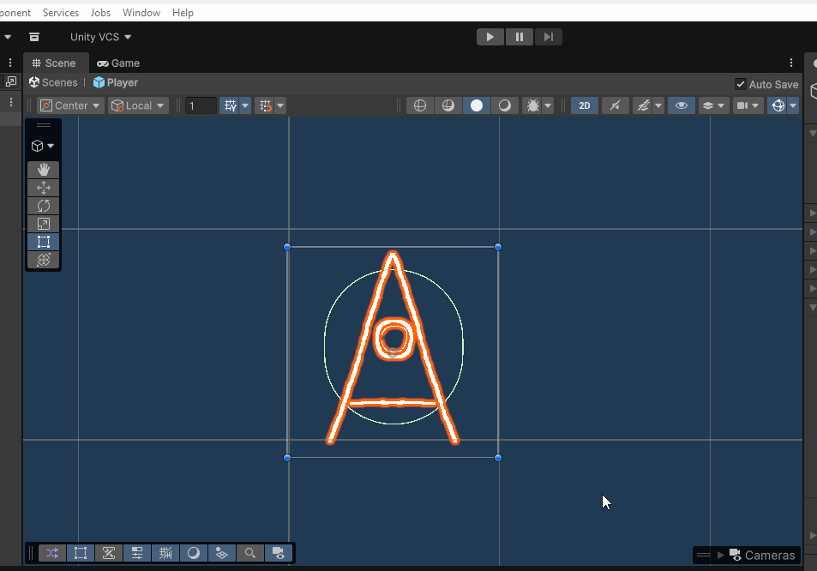
Task: Click the grid lines overlay icon
Action: (165, 553)
